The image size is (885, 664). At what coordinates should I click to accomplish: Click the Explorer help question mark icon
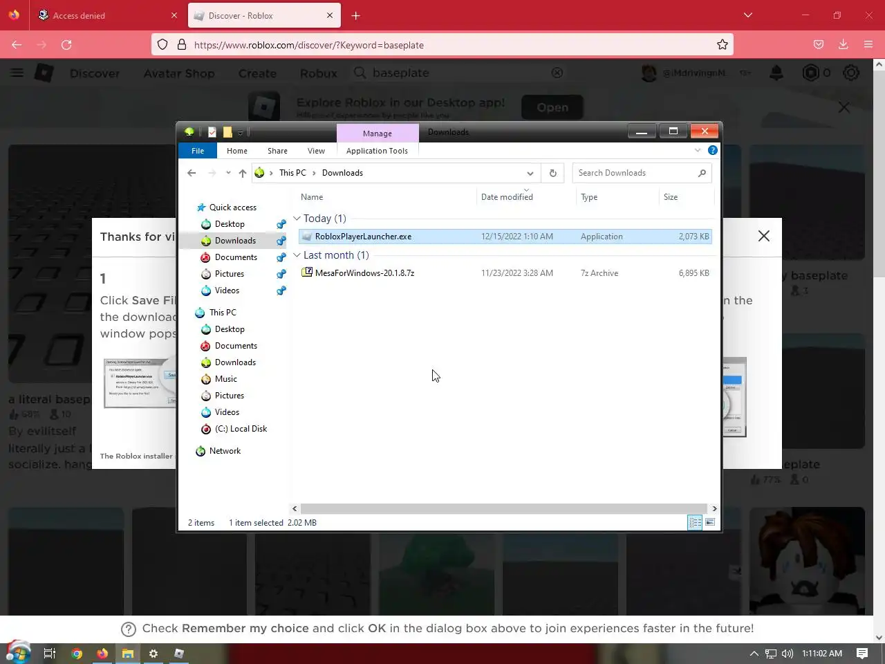coord(713,150)
